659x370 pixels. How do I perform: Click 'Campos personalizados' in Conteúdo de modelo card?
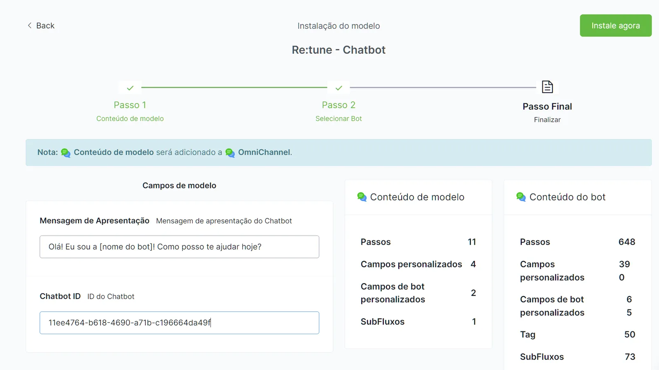(411, 264)
